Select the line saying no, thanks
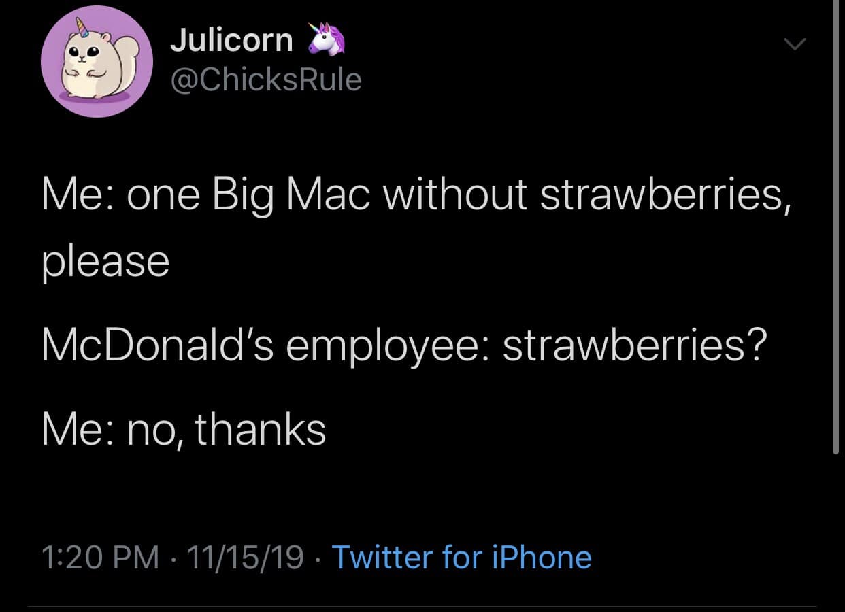This screenshot has height=612, width=845. click(184, 430)
